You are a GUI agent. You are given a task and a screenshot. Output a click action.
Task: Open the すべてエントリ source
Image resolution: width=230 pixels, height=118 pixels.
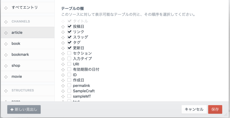pyautogui.click(x=25, y=7)
